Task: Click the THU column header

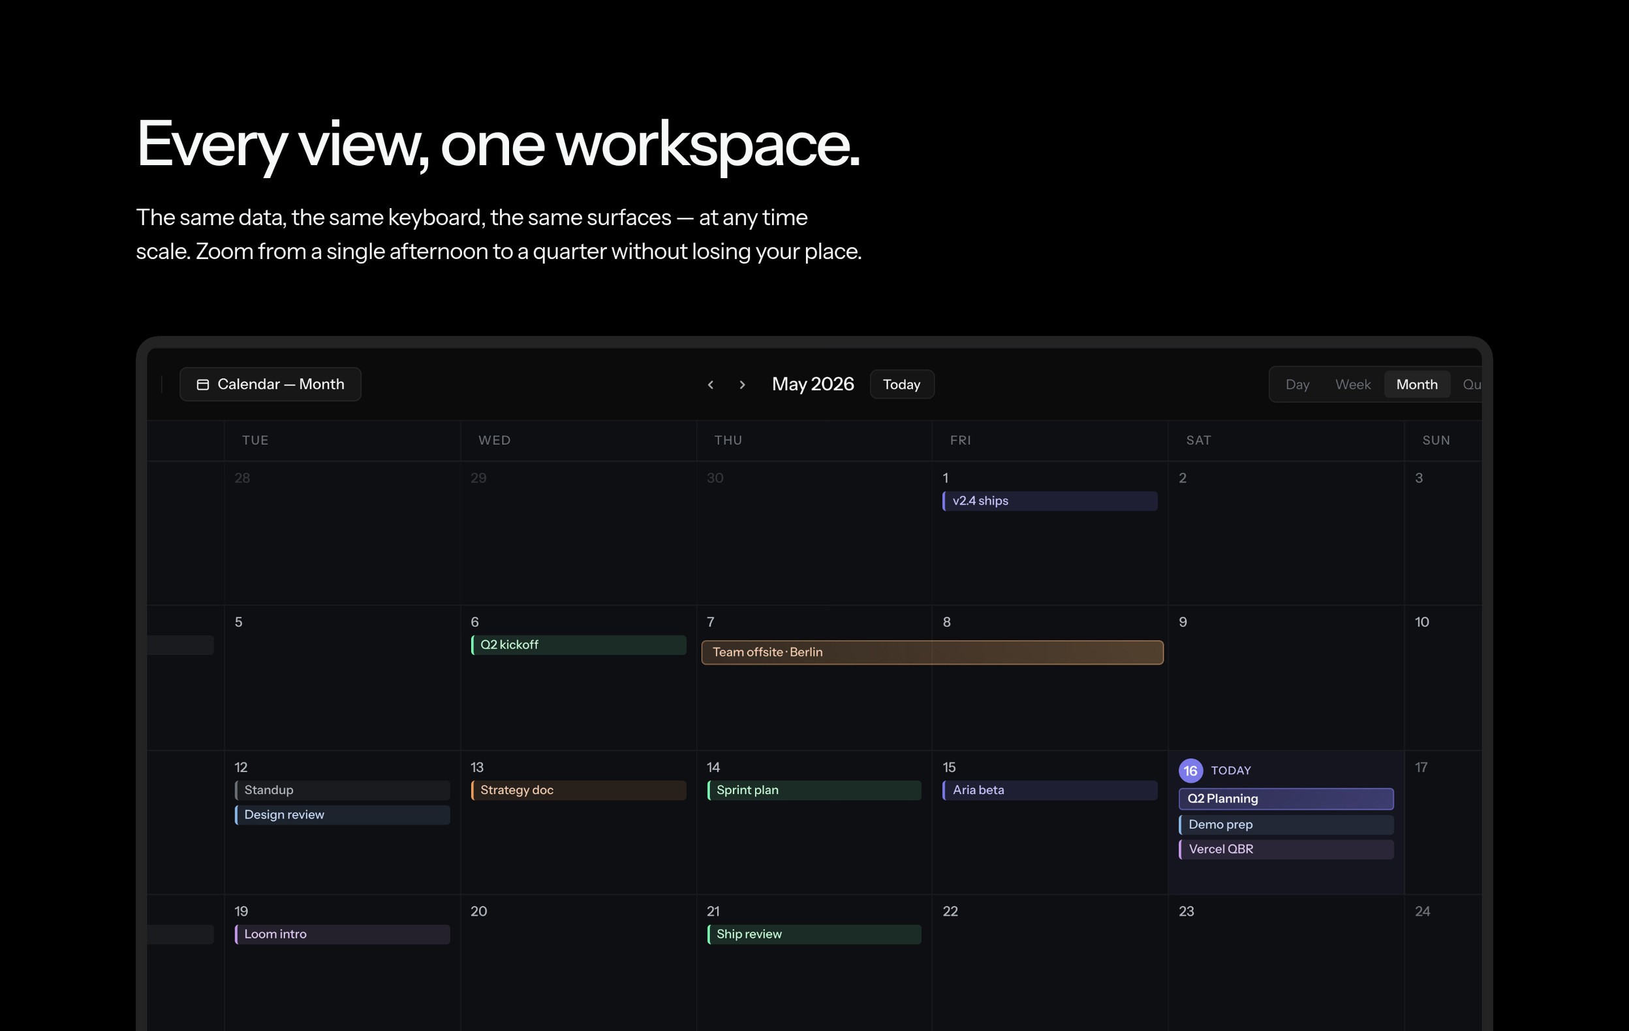Action: [728, 440]
